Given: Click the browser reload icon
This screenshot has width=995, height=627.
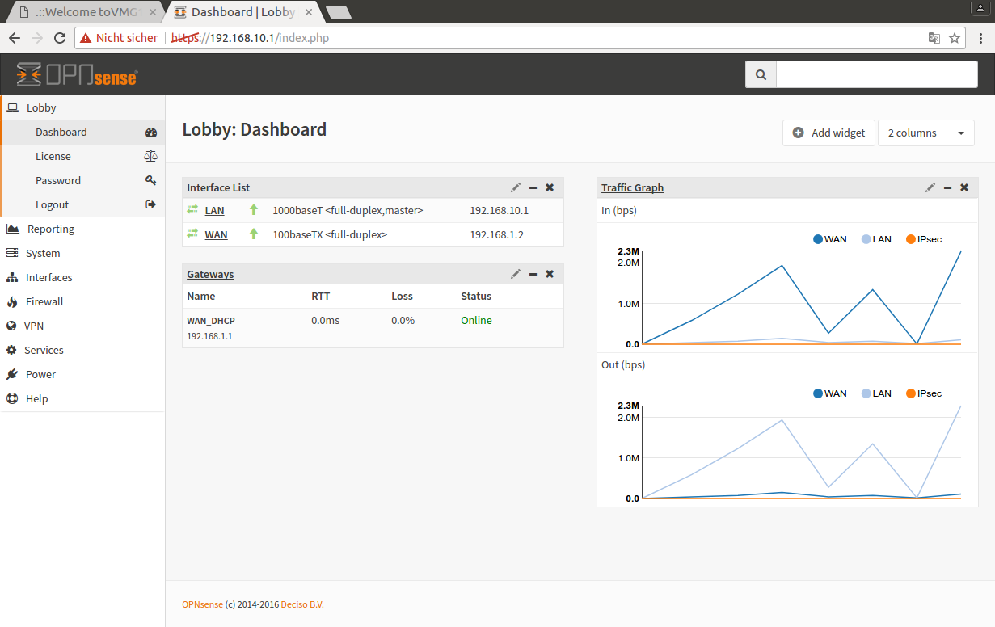Looking at the screenshot, I should pos(60,38).
